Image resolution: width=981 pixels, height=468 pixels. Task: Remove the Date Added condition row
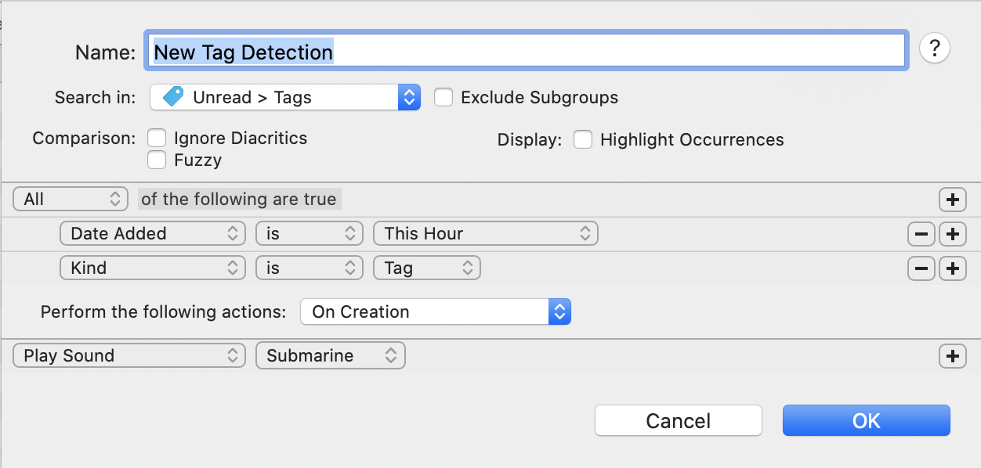[x=921, y=234]
